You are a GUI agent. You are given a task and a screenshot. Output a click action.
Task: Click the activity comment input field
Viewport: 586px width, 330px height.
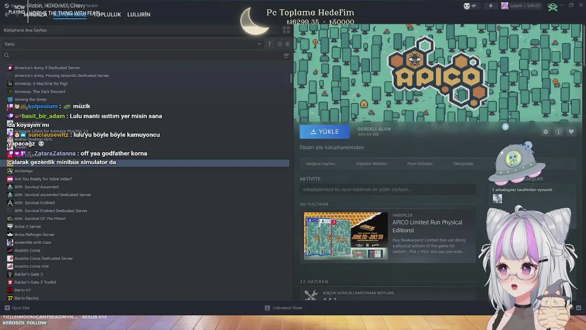(x=388, y=189)
